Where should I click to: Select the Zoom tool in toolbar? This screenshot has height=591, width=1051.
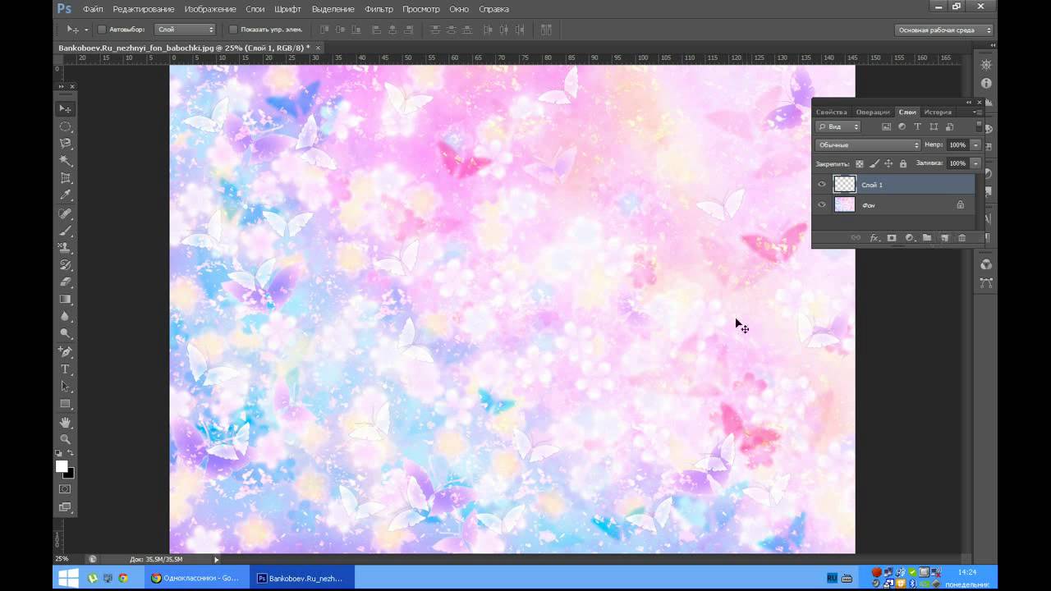pyautogui.click(x=66, y=439)
